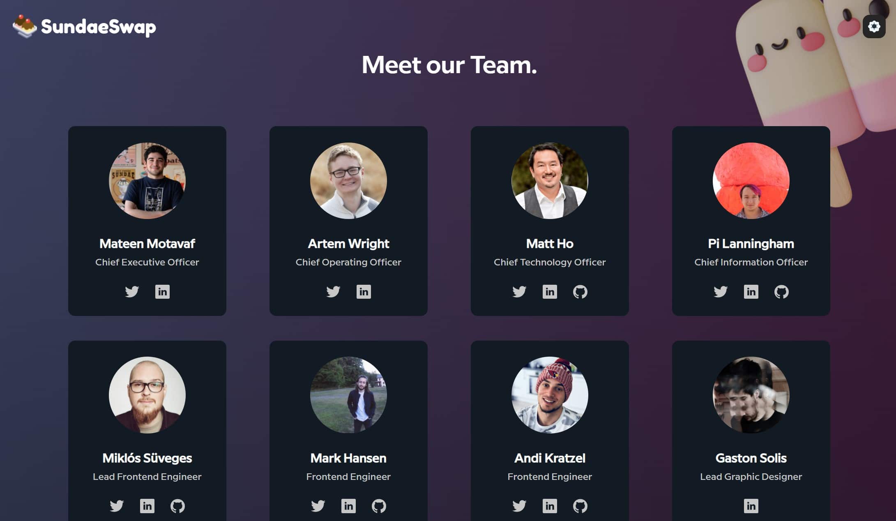
Task: Select Pi Lanningham's avatar image
Action: click(751, 181)
